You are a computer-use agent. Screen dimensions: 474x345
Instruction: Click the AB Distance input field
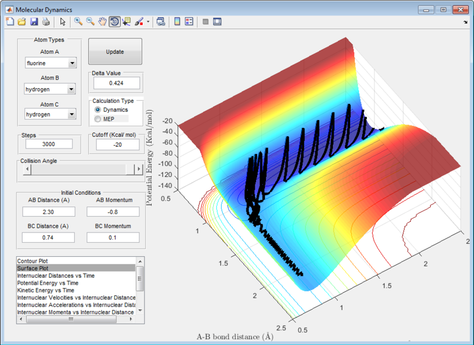(49, 211)
